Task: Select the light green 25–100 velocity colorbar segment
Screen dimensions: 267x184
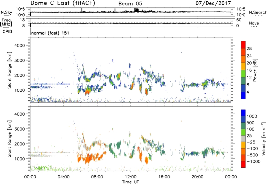Action: [243, 132]
